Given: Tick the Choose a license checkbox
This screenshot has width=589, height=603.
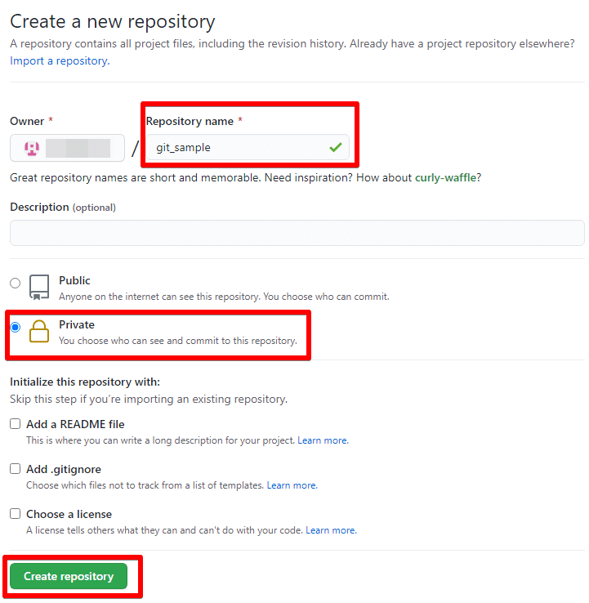Looking at the screenshot, I should click(15, 514).
